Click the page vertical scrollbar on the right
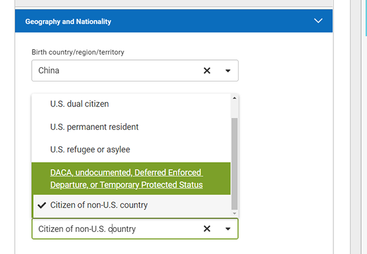Viewport: 367px width, 254px height. (x=355, y=127)
